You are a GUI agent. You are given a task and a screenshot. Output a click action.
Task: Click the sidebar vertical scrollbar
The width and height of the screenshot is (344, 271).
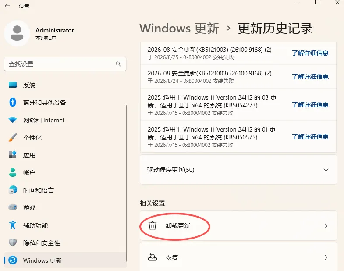tap(126, 183)
